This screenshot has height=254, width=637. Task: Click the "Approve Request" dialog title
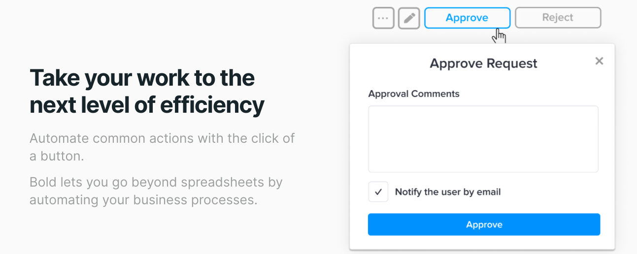[483, 63]
